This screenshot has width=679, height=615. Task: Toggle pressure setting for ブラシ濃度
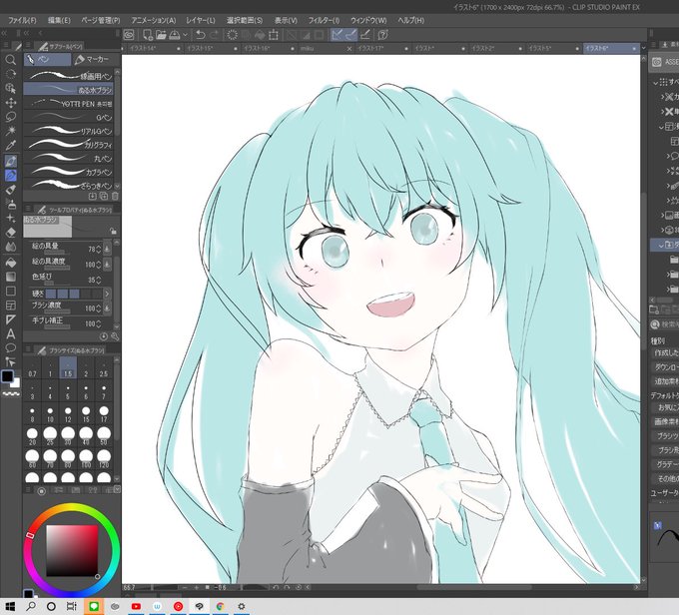click(107, 307)
